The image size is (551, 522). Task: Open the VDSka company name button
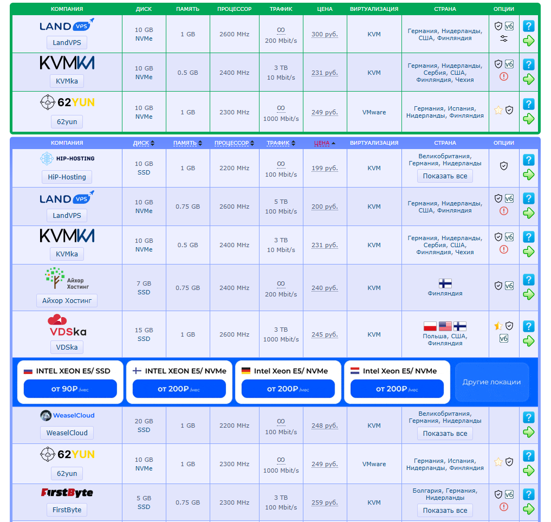point(67,347)
